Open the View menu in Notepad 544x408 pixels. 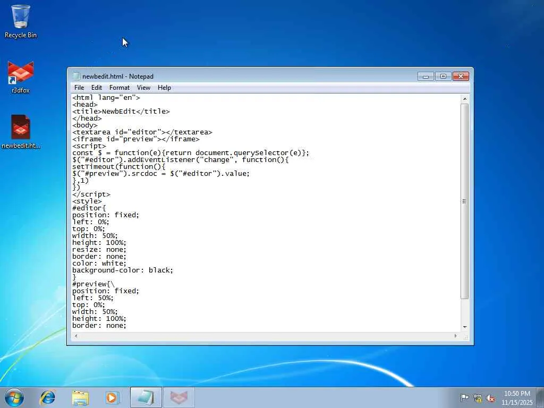click(x=143, y=88)
